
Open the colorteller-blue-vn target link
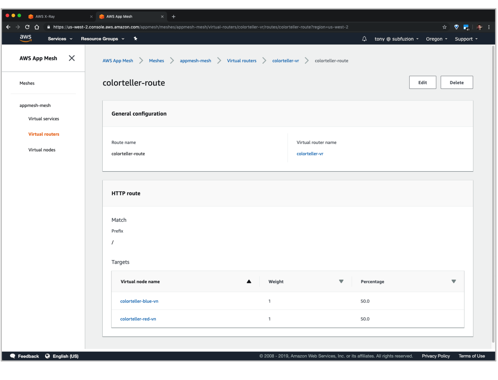pos(139,301)
